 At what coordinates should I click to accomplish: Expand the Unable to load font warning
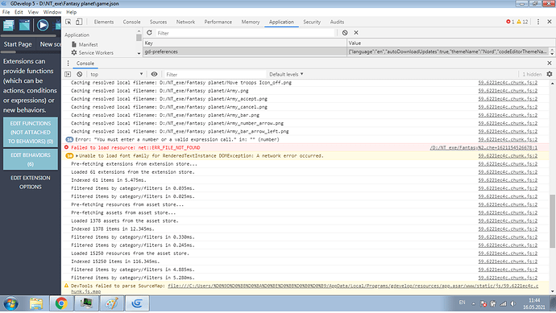coord(77,156)
